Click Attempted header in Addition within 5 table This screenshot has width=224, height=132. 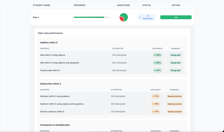coord(118,49)
